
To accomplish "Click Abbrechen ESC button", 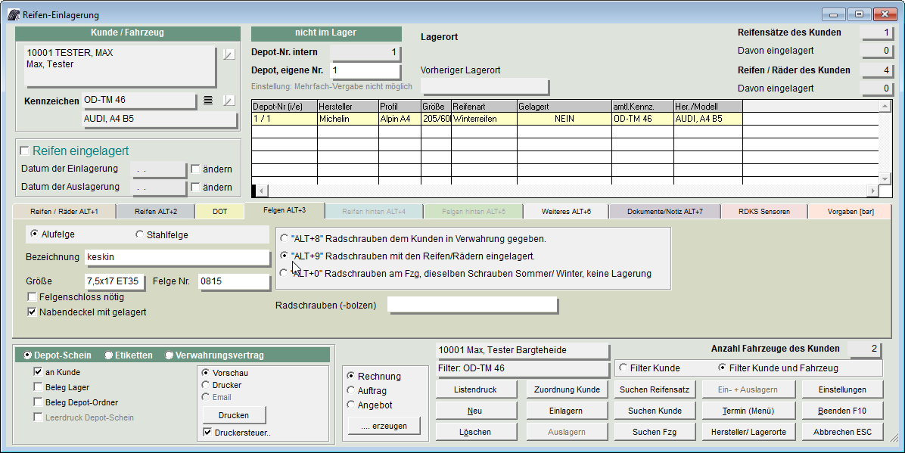I will pos(842,432).
